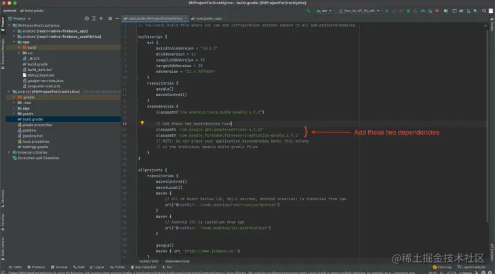
Task: Click dependencies{} breadcrumb below editor
Action: 178,261
